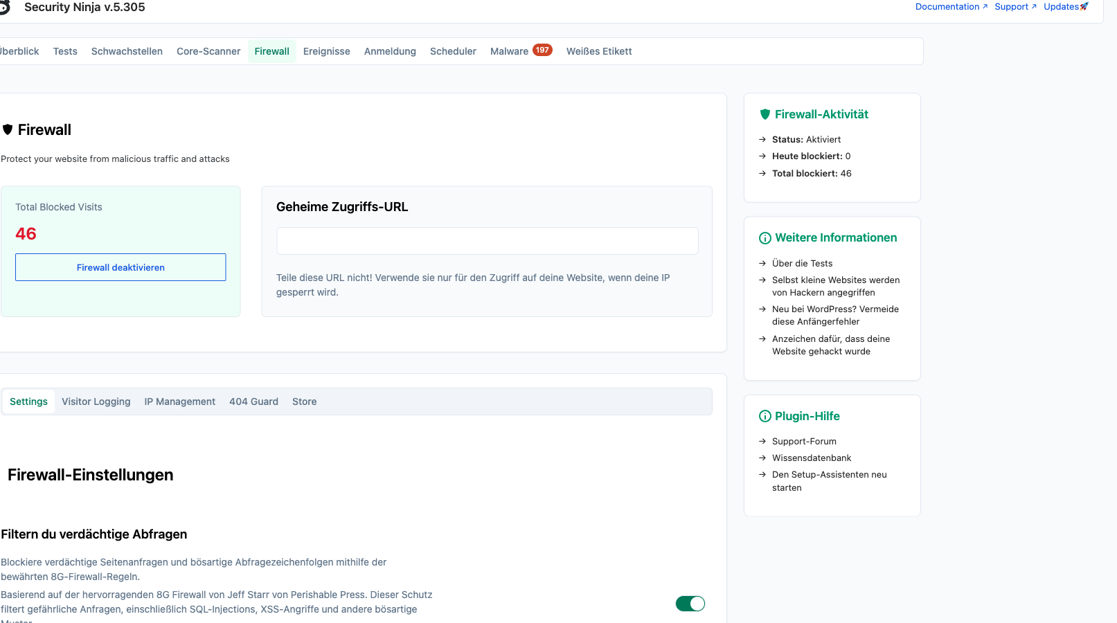Click the info icon beside Plugin-Hilfe
Viewport: 1117px width, 623px height.
pyautogui.click(x=765, y=416)
